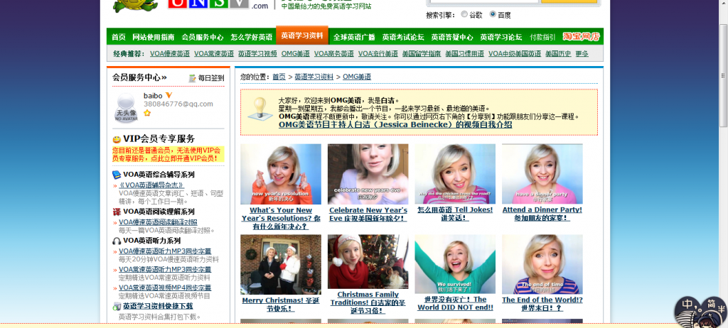Screen dimensions: 728x328
Task: Open the We survived video thumbnail
Action: 455,264
